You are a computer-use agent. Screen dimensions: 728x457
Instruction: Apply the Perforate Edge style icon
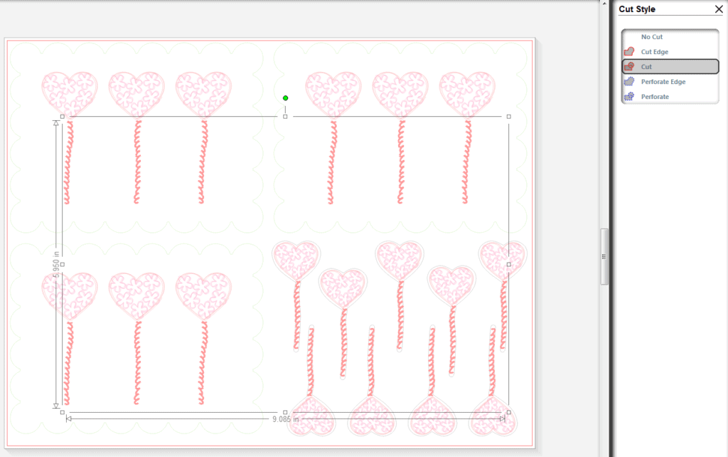[x=629, y=82]
